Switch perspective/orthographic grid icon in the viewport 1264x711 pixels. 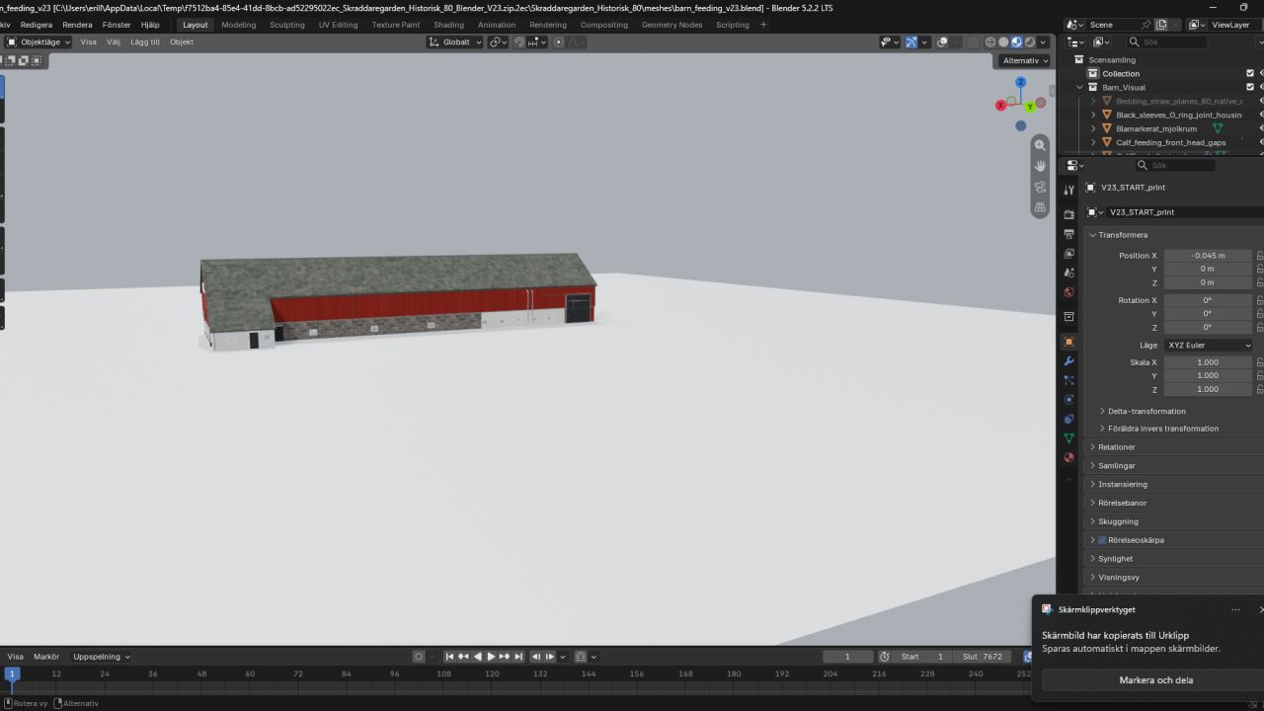point(1040,207)
